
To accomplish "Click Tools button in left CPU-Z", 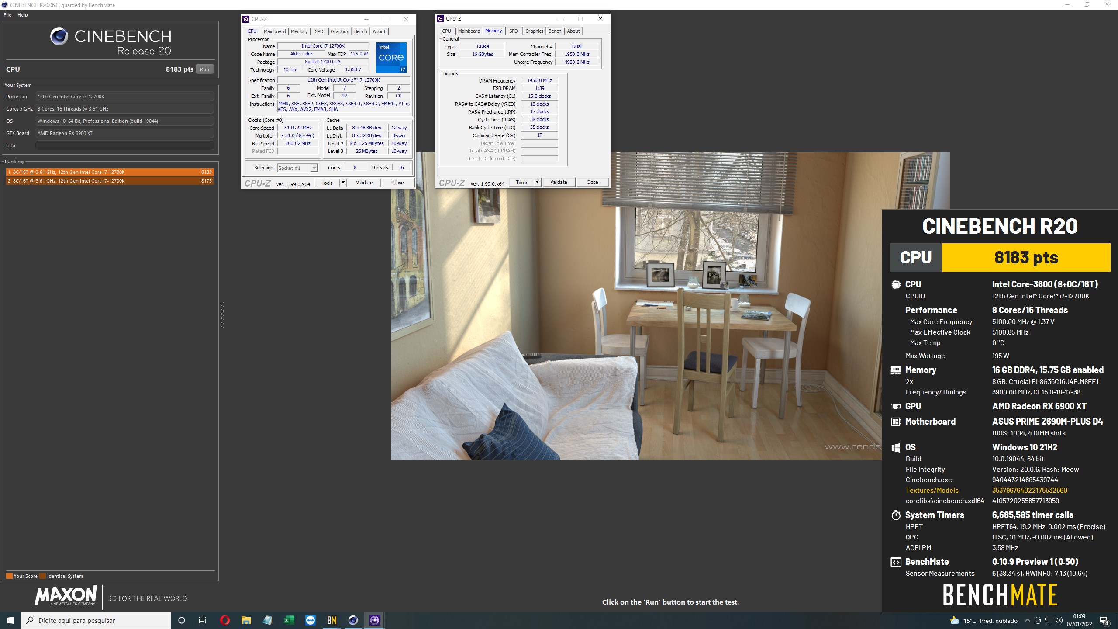I will pos(327,183).
